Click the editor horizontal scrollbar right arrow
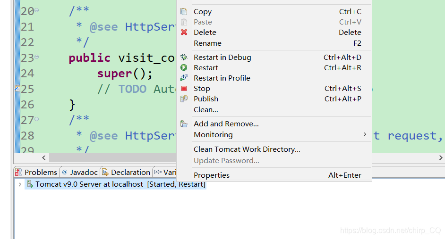 [x=441, y=157]
